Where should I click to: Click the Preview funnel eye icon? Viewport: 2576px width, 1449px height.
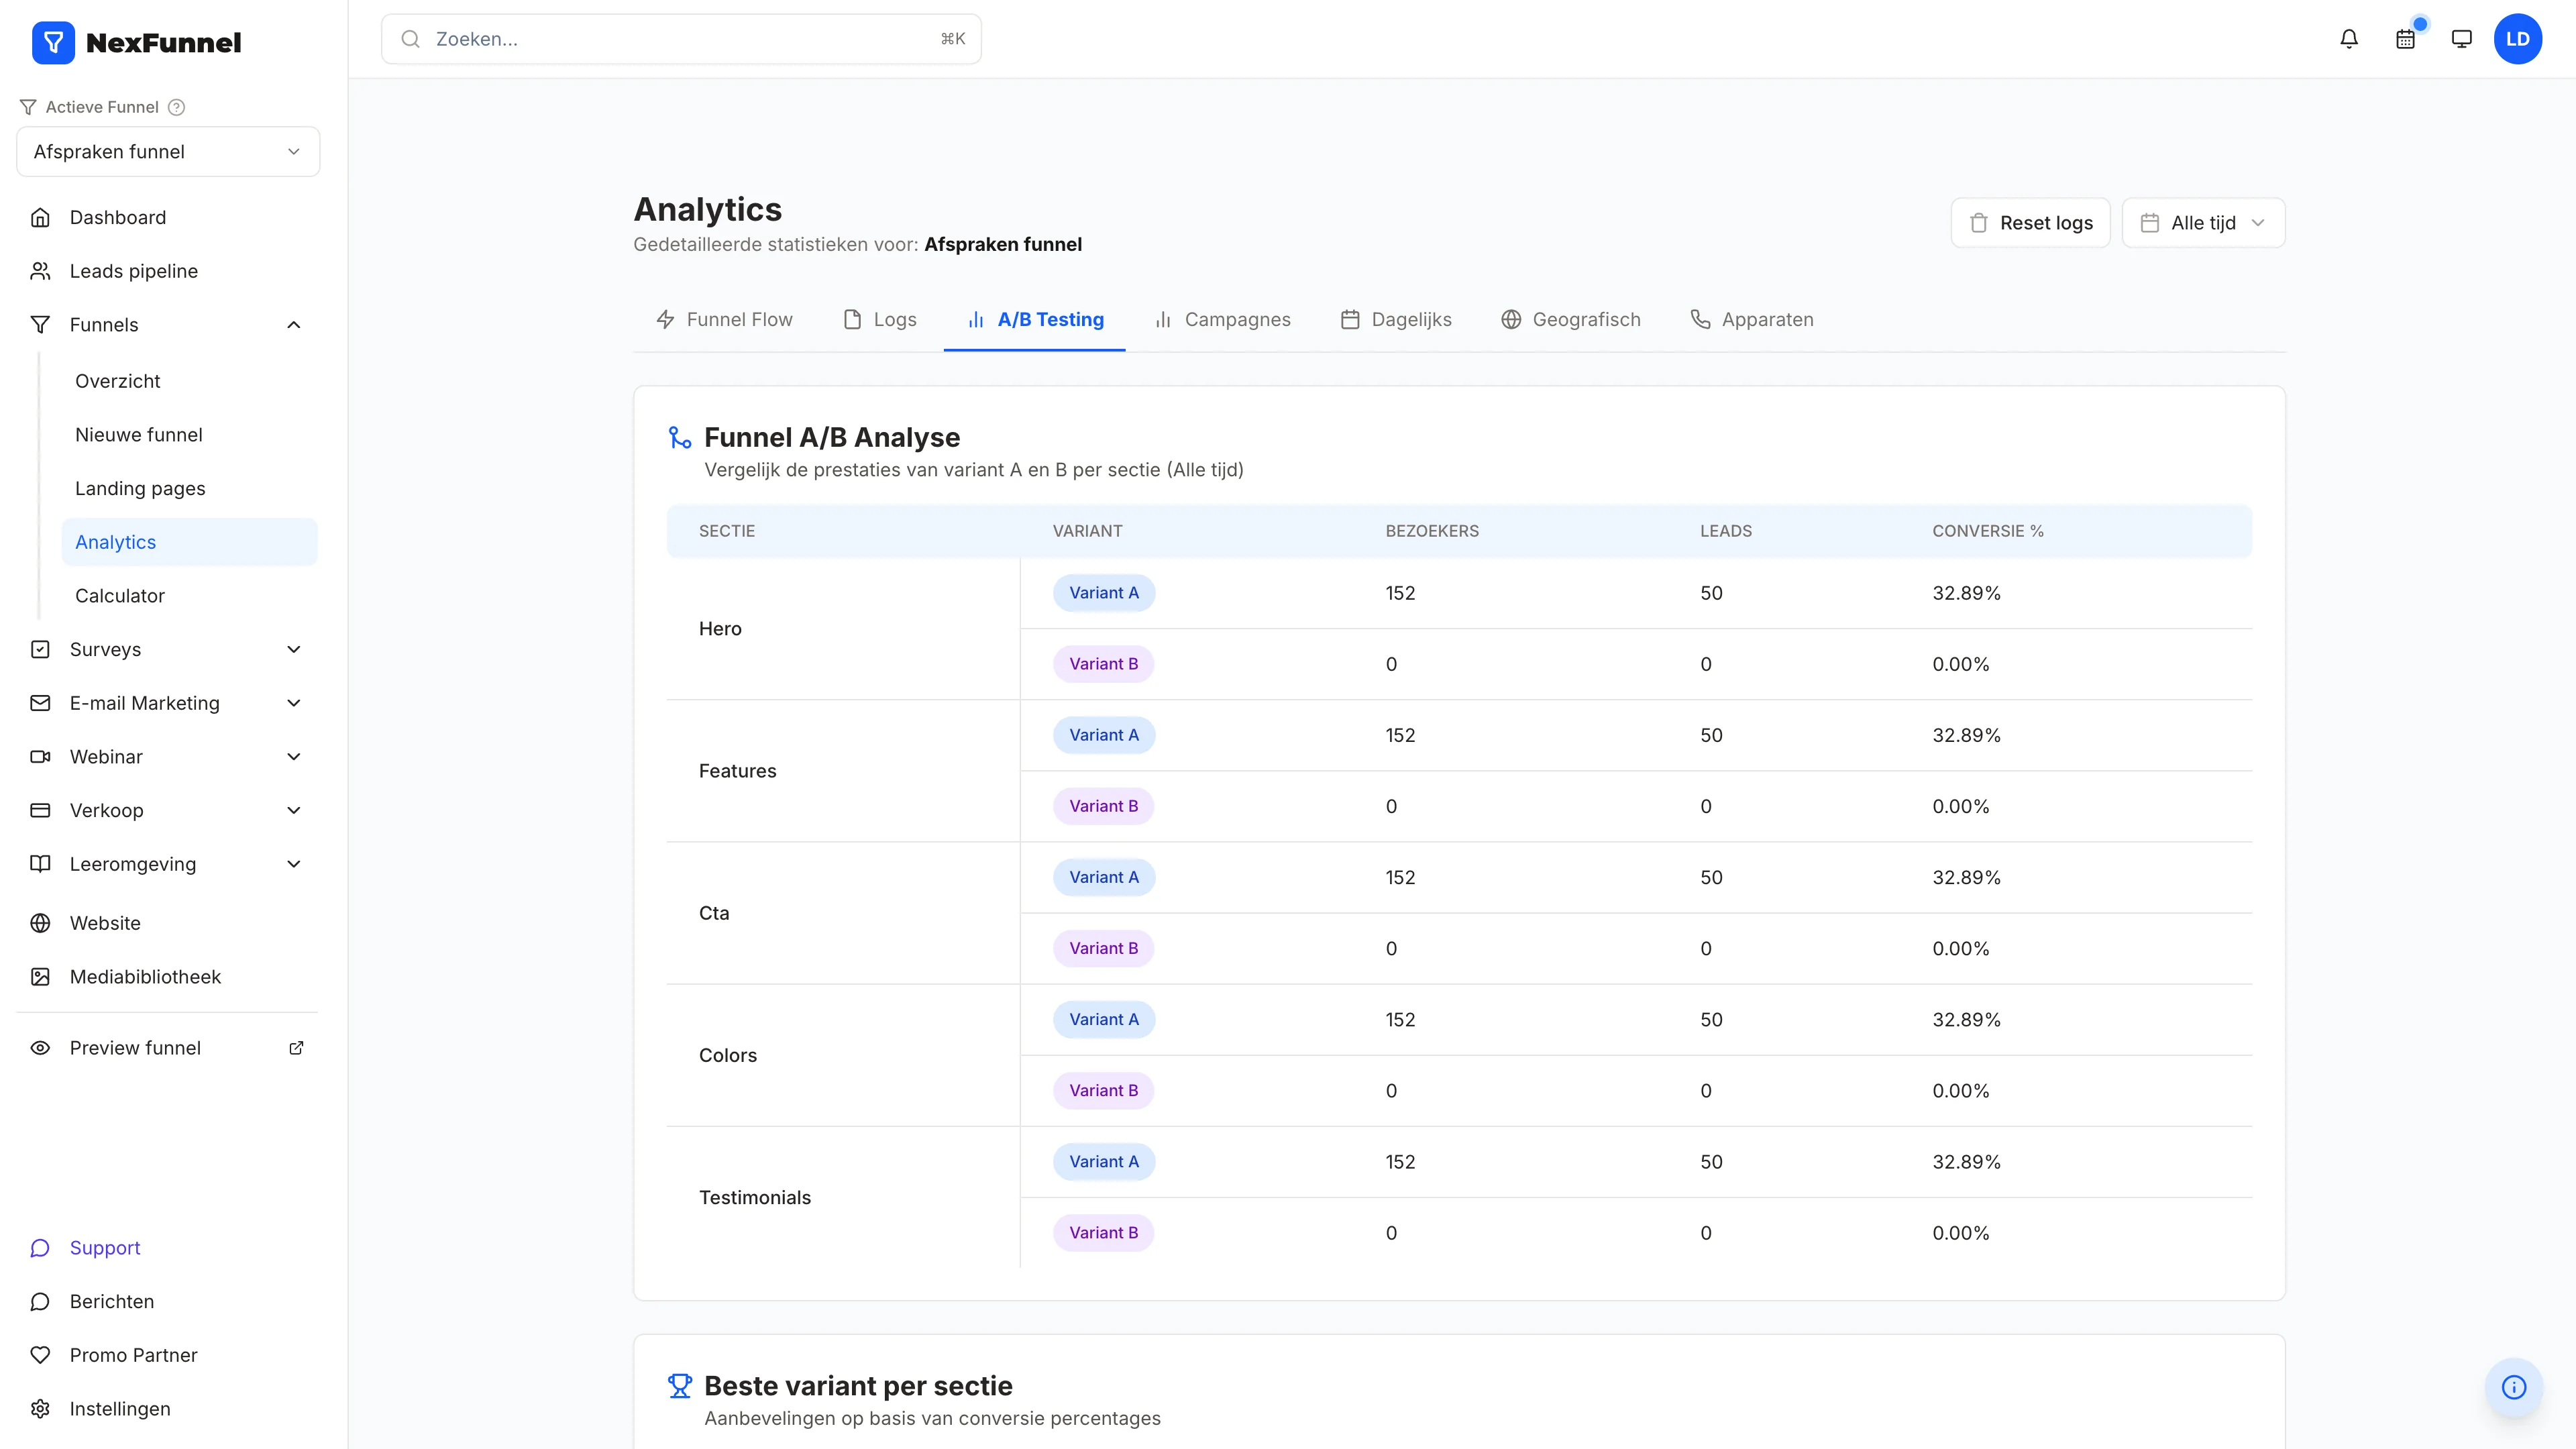[x=40, y=1048]
